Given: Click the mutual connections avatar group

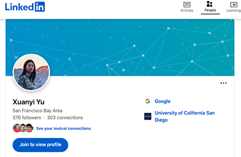Looking at the screenshot, I should pos(23,128).
